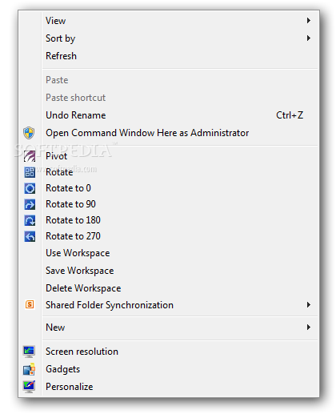The width and height of the screenshot is (336, 414).
Task: Select Save Workspace
Action: coord(169,271)
